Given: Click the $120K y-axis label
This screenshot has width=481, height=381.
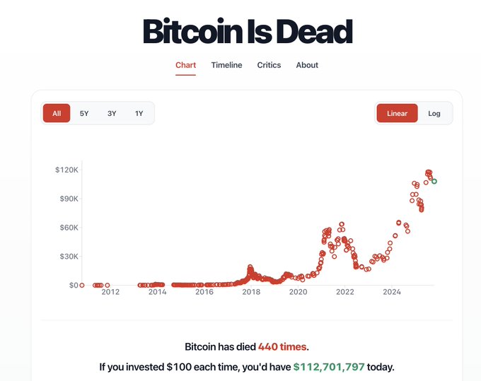Looking at the screenshot, I should [66, 170].
